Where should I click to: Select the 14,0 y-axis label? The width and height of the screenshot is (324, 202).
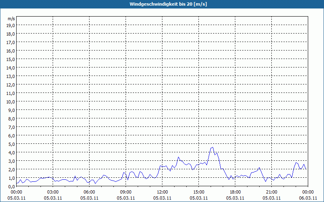pos(11,68)
